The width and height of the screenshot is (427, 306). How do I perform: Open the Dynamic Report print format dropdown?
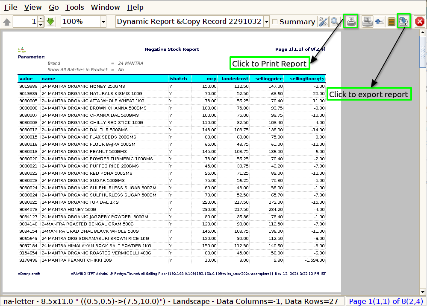pyautogui.click(x=267, y=21)
